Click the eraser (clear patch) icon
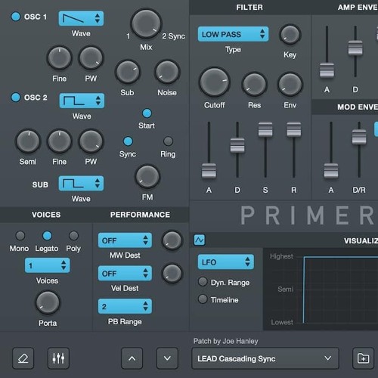 [x=23, y=358]
